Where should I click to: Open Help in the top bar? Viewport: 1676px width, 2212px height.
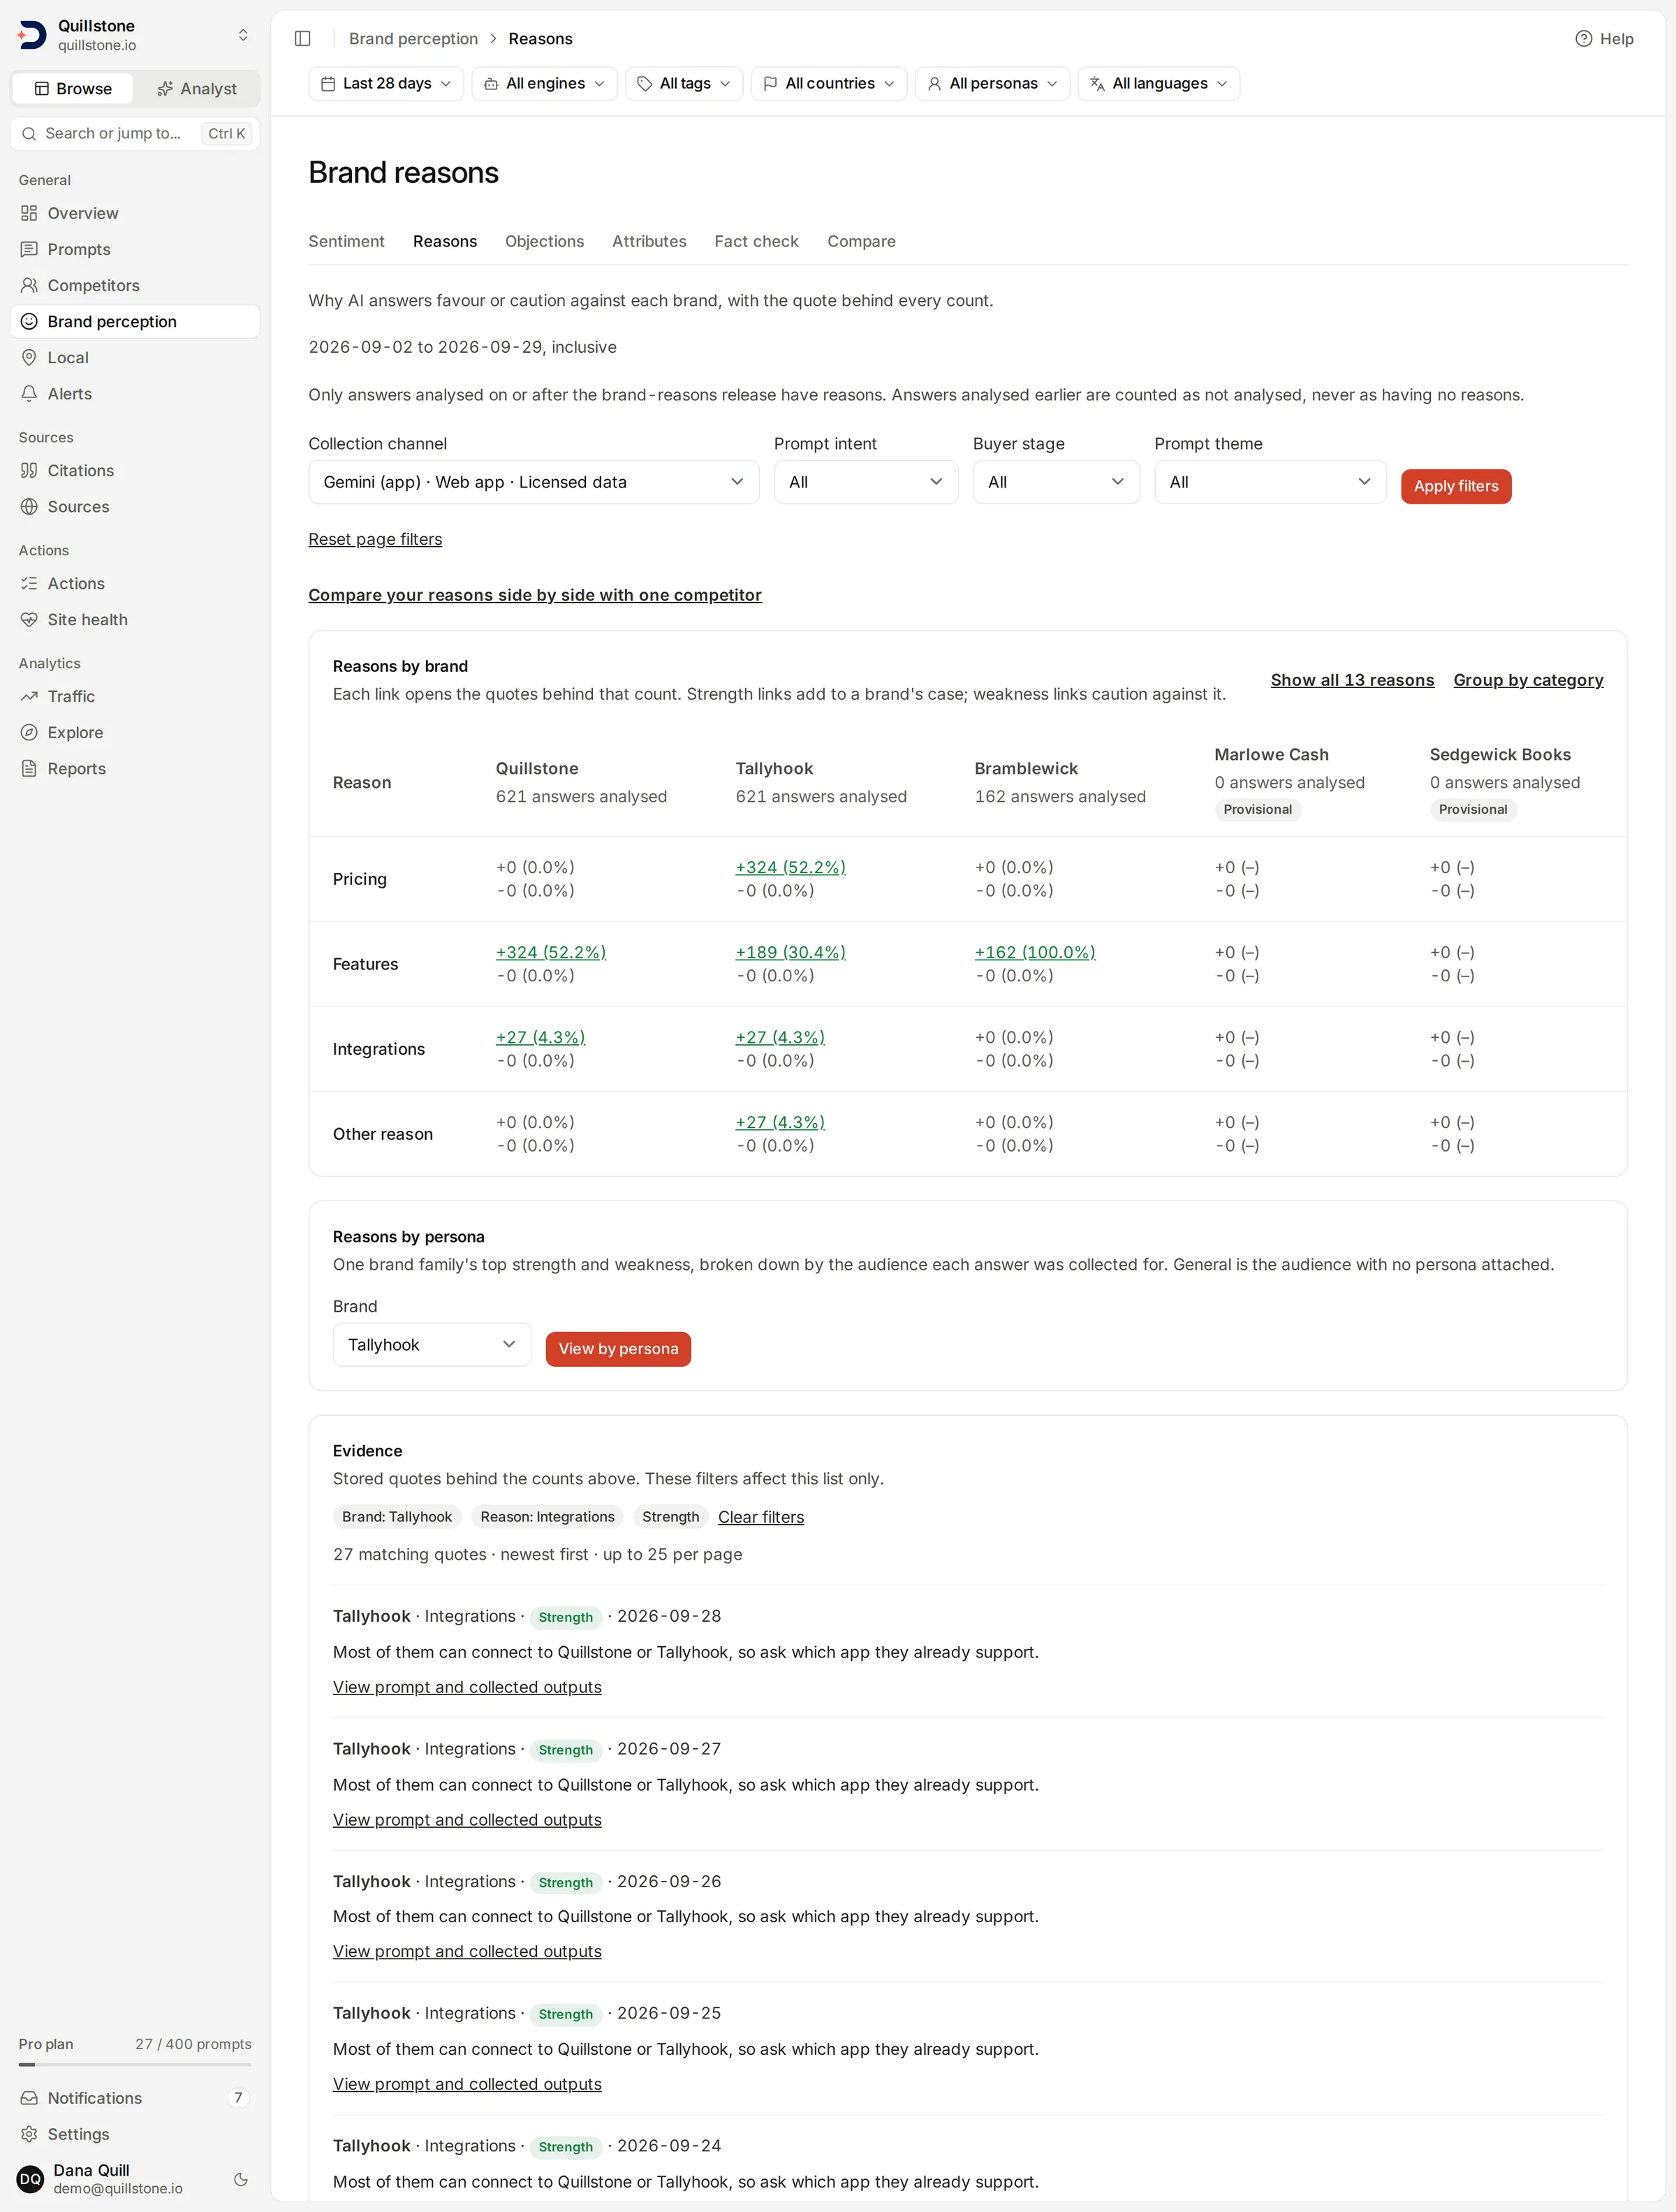click(1604, 39)
